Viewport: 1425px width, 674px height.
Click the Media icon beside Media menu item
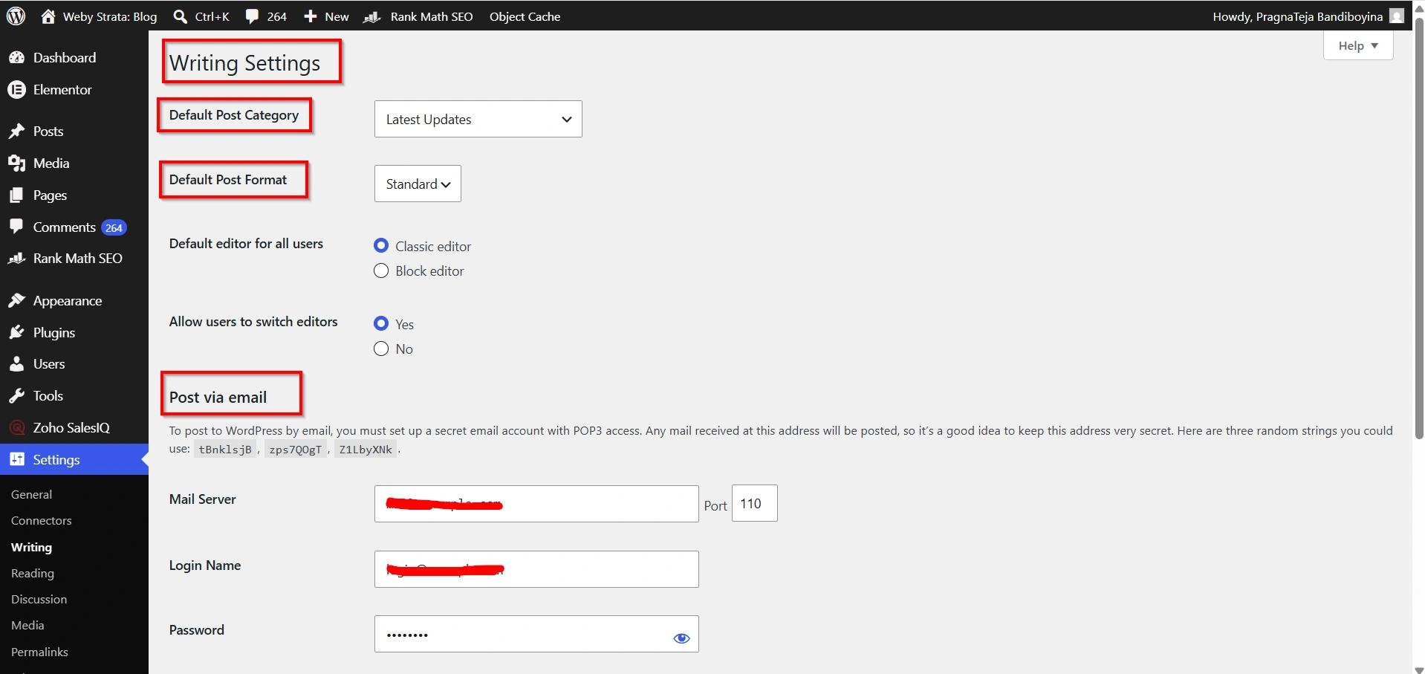16,163
